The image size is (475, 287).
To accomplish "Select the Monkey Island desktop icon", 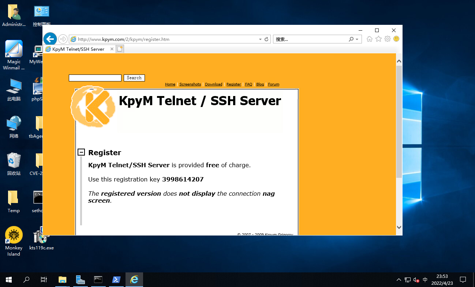I will (14, 241).
